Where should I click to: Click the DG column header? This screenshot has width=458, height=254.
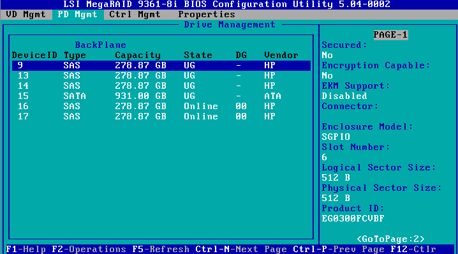coord(241,56)
